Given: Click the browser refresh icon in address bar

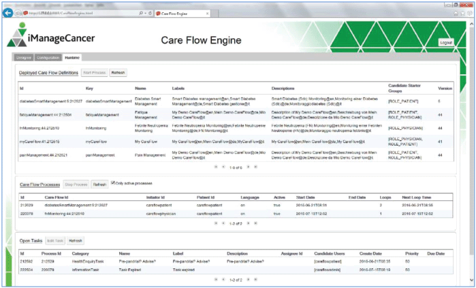Looking at the screenshot, I should 150,13.
